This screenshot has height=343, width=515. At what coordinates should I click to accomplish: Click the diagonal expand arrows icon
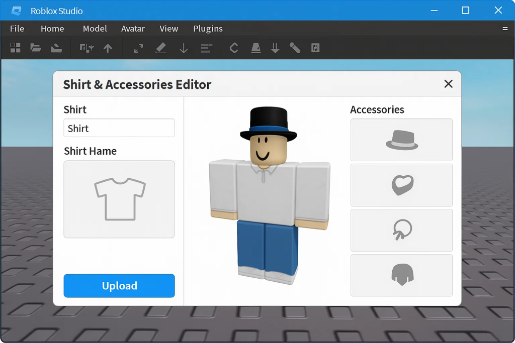pyautogui.click(x=139, y=48)
